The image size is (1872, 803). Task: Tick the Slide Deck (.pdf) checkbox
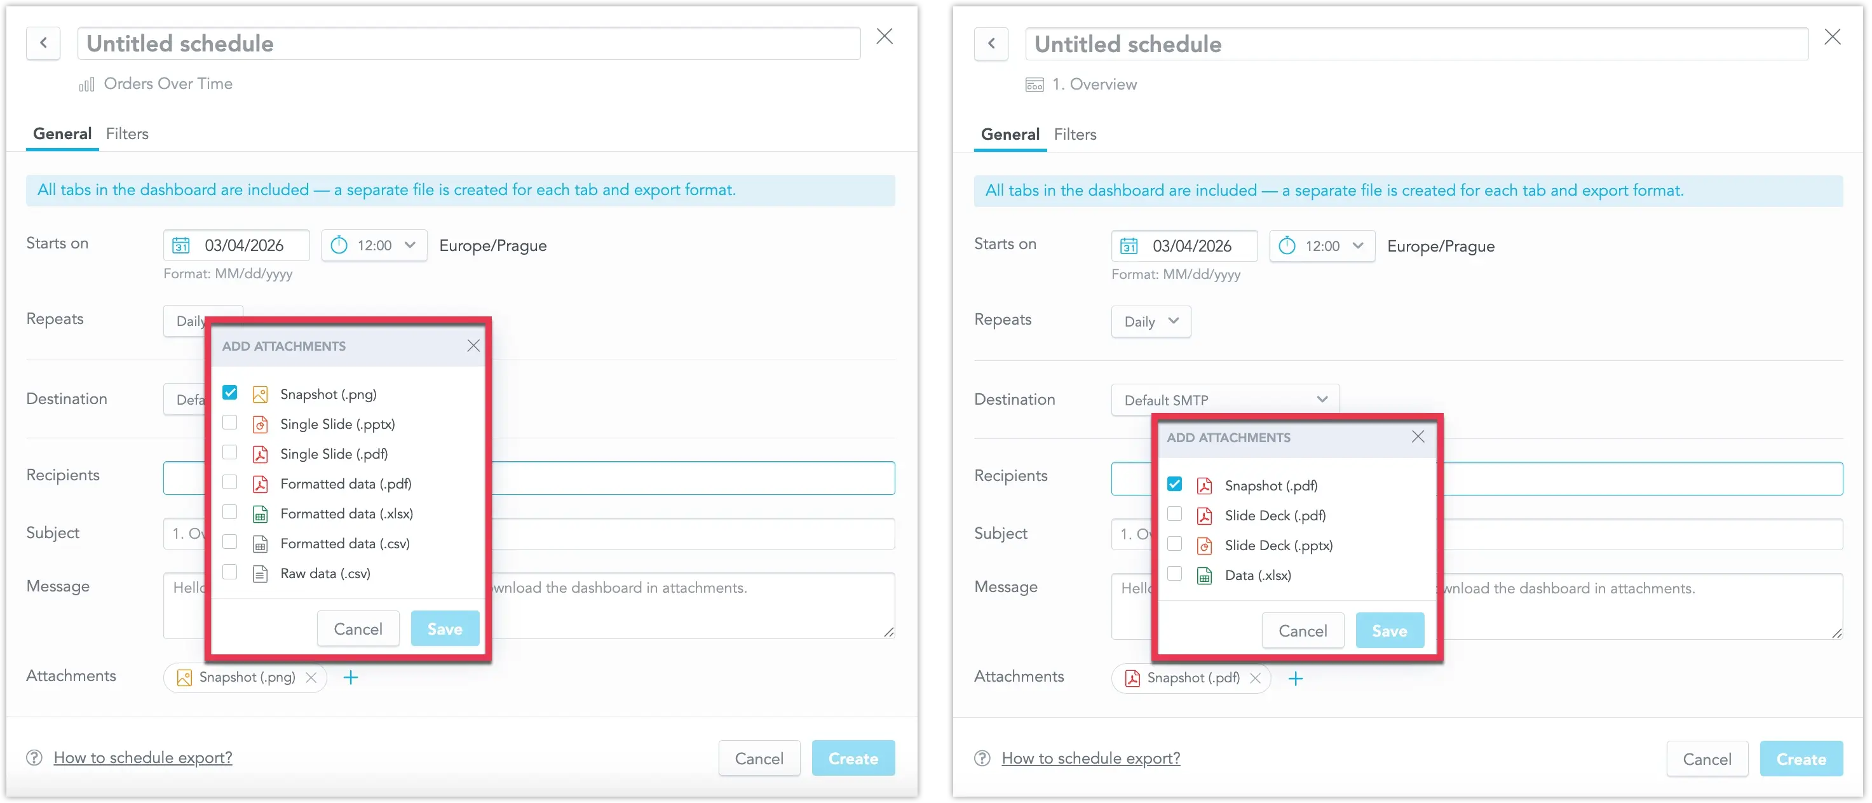(1174, 514)
